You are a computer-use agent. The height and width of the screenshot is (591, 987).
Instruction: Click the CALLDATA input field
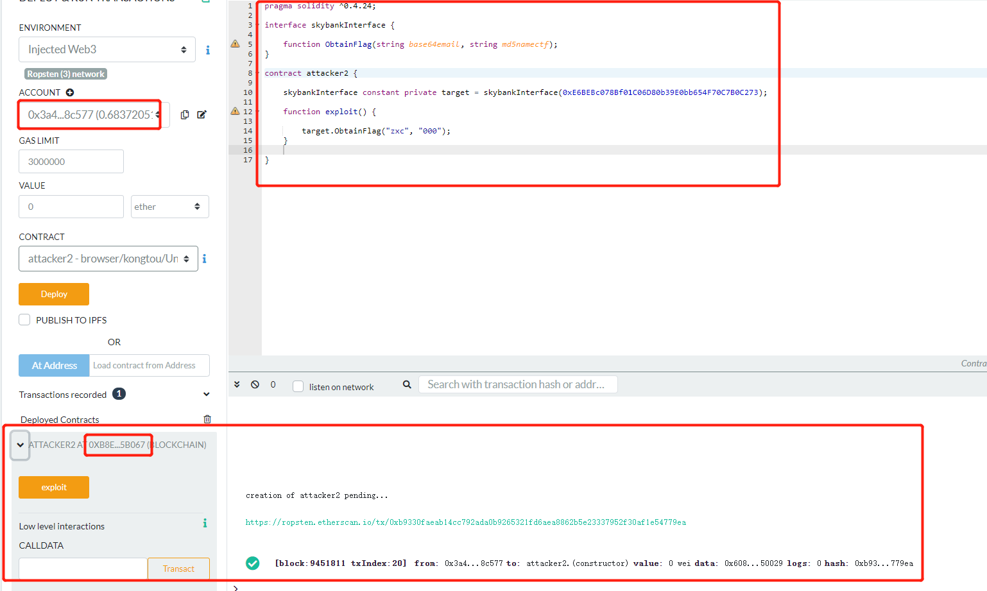83,569
